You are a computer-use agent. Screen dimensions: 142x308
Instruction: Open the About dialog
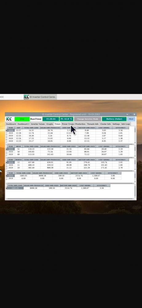coord(131,119)
